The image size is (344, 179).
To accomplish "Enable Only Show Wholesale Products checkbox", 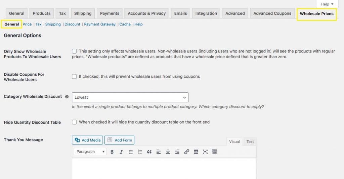I will [x=74, y=51].
